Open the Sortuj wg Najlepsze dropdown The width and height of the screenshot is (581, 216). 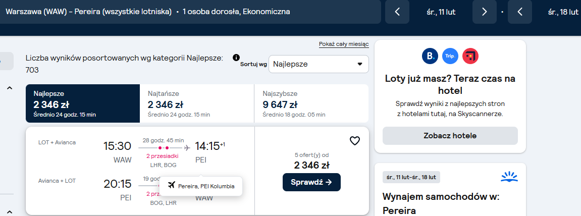pyautogui.click(x=319, y=64)
